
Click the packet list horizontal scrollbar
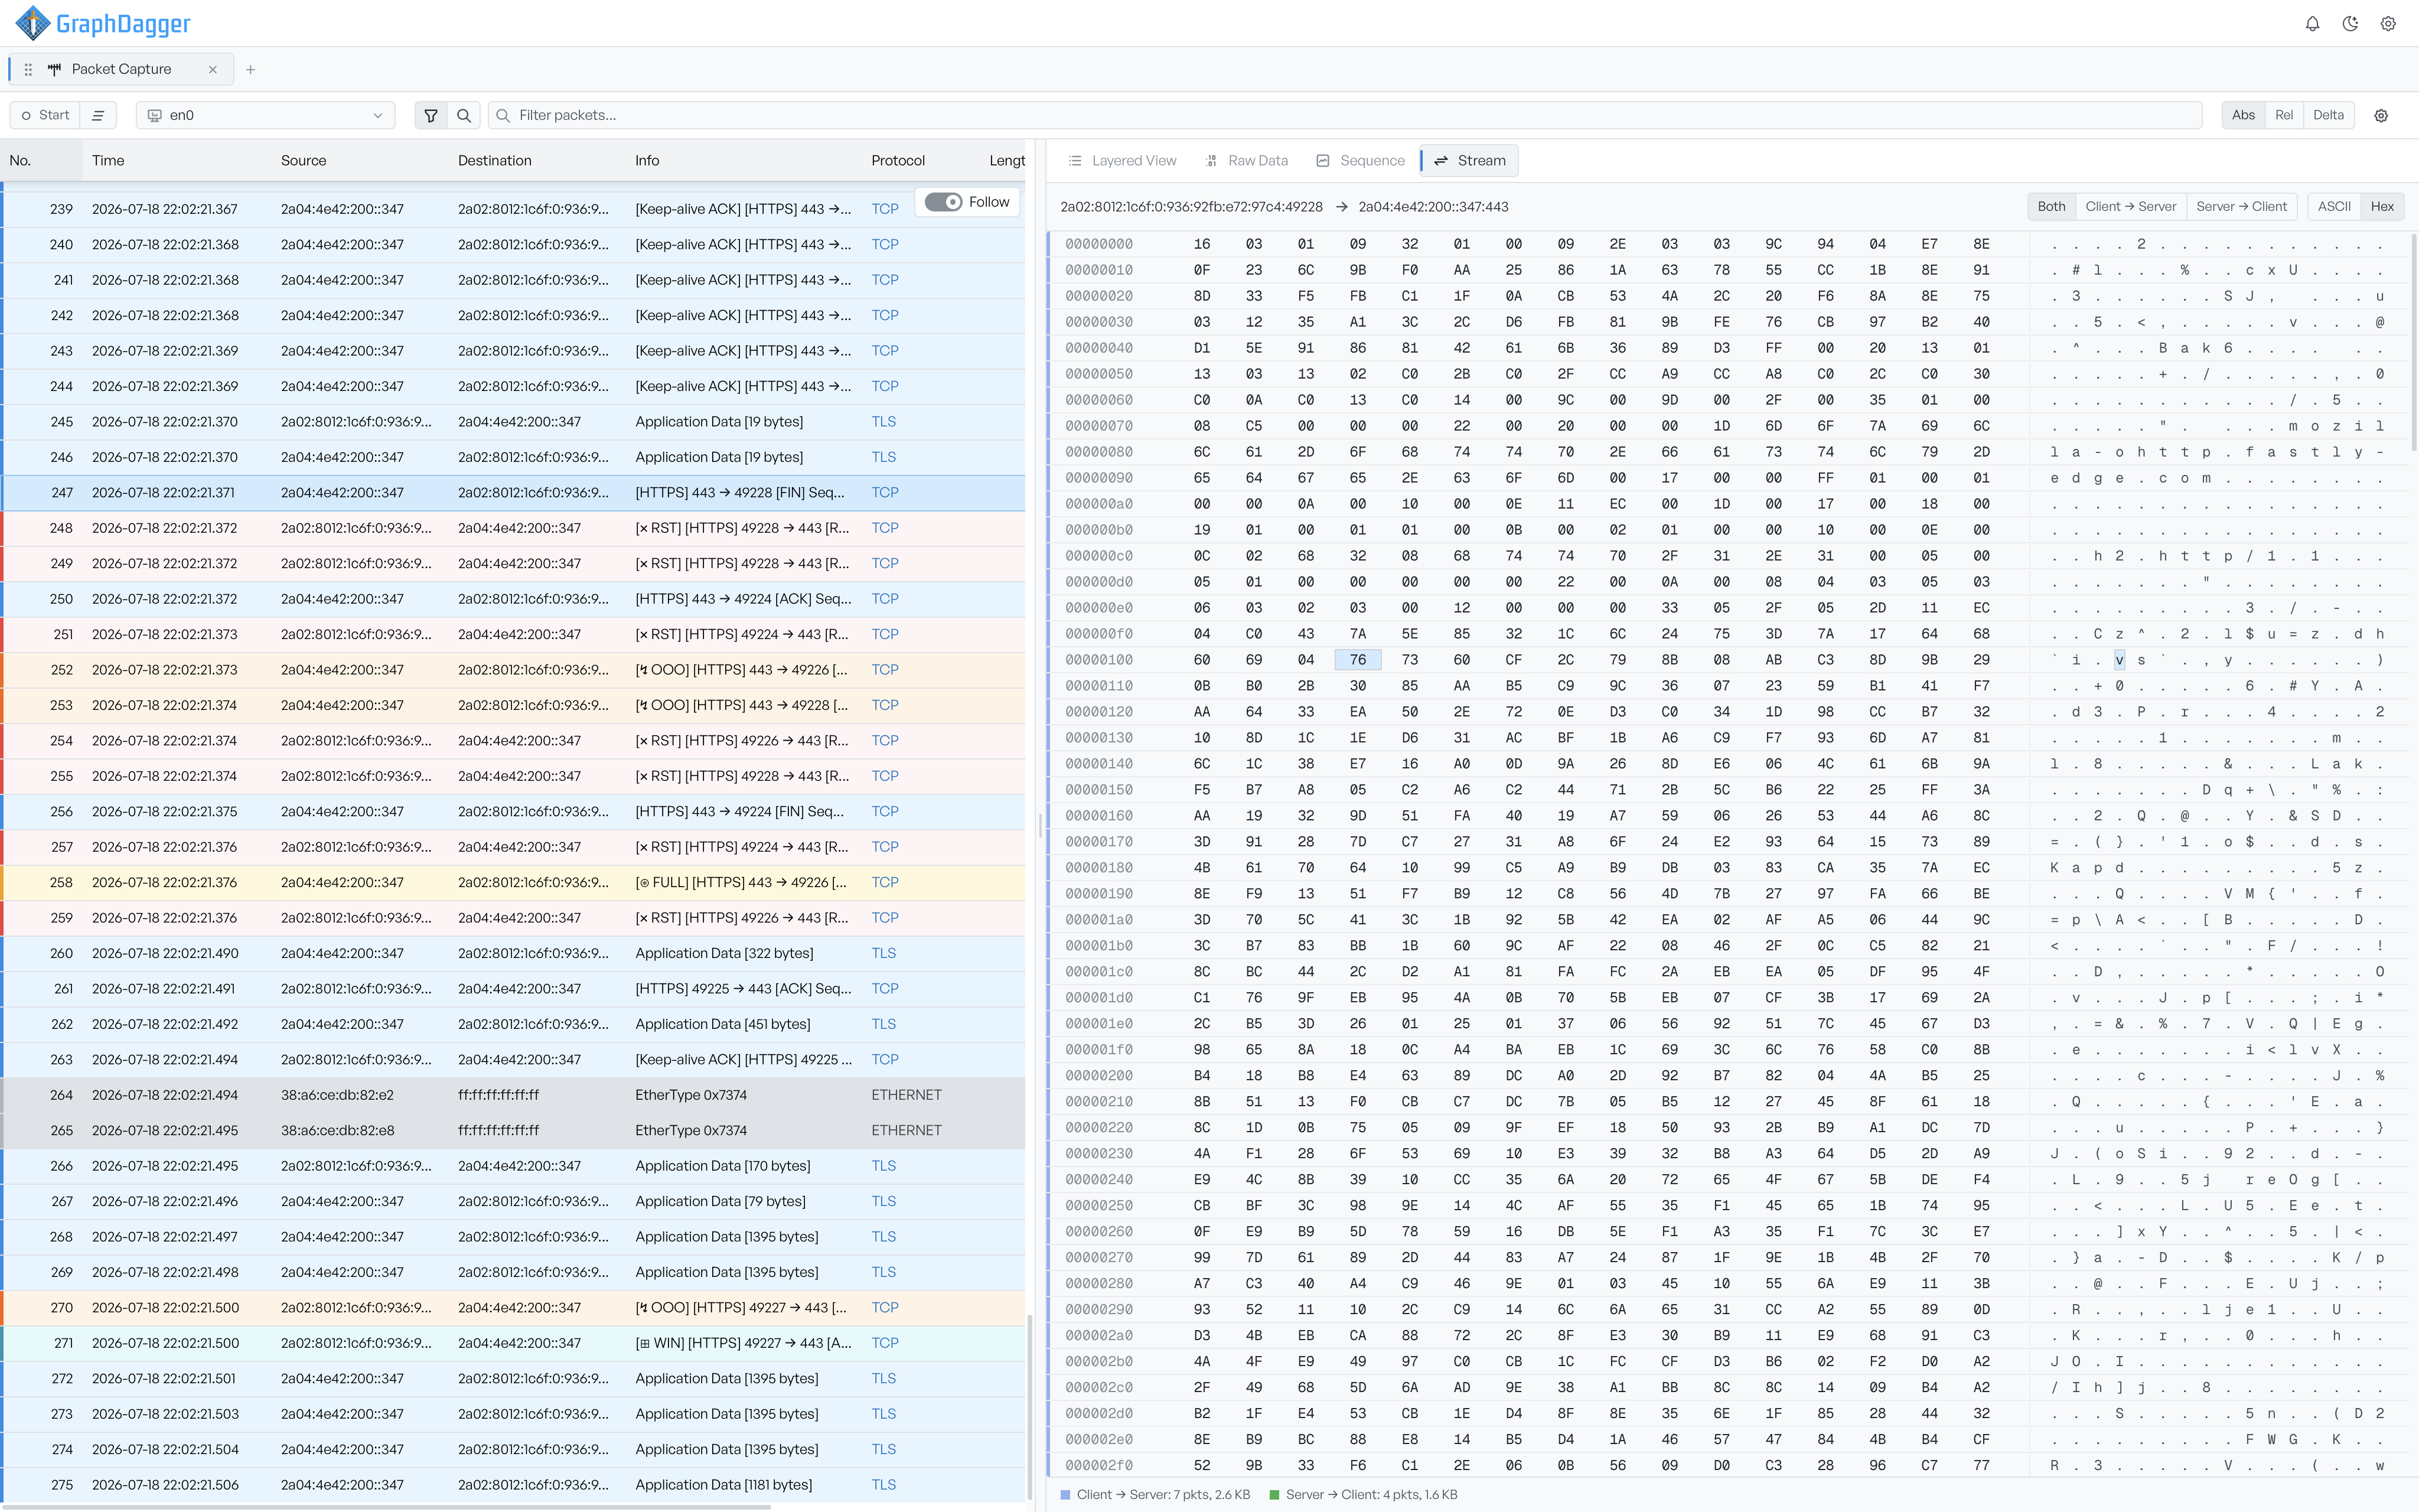click(x=386, y=1507)
